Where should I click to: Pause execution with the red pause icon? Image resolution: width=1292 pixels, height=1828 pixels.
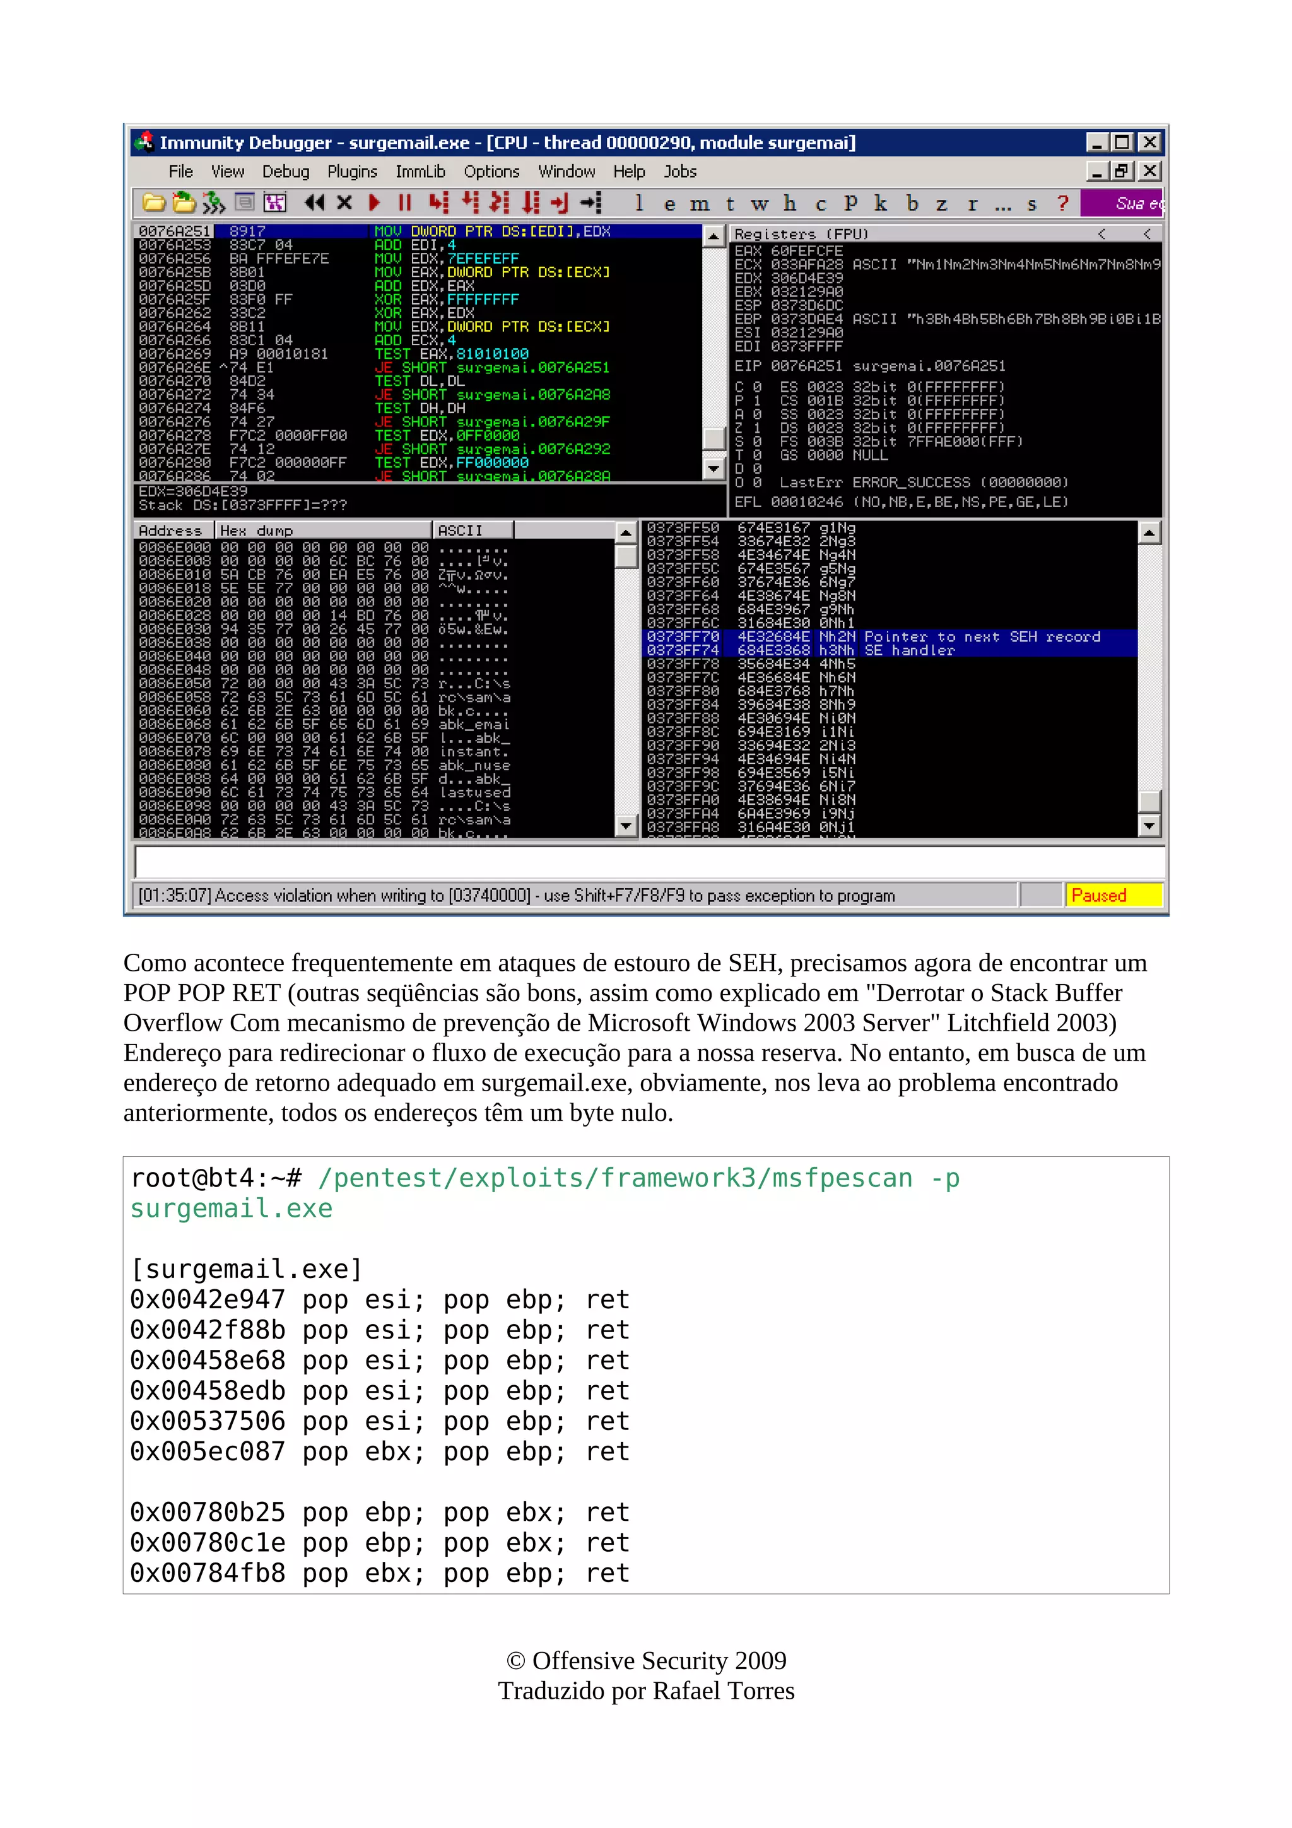coord(404,203)
